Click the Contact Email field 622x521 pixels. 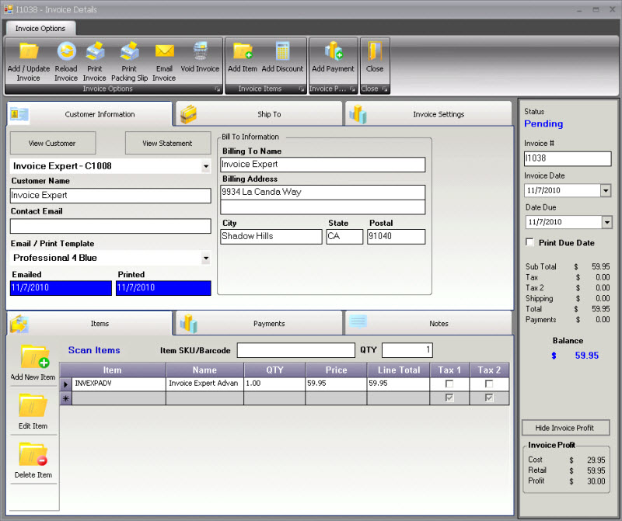[x=110, y=226]
